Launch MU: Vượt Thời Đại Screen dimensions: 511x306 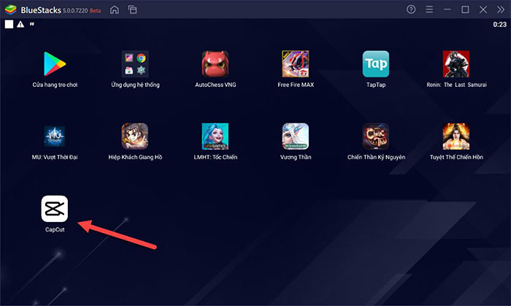(55, 137)
